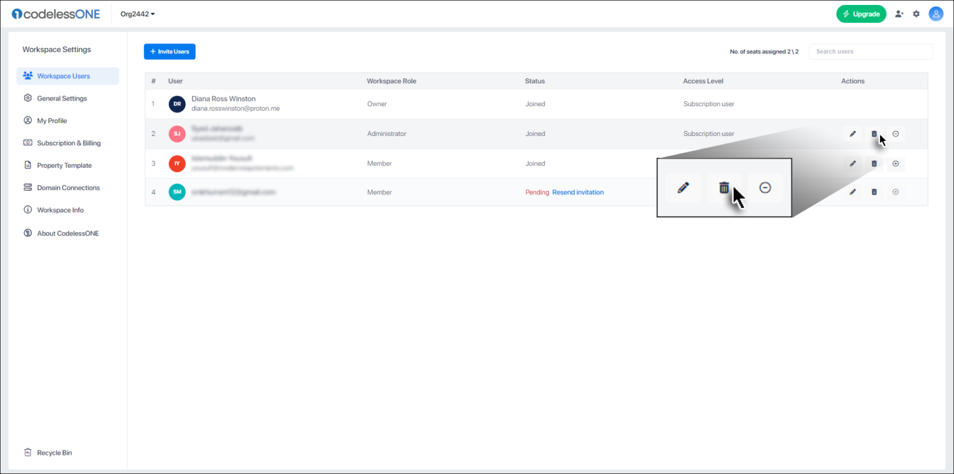Viewport: 954px width, 474px height.
Task: Expand the Org2442 organization dropdown
Action: coord(137,13)
